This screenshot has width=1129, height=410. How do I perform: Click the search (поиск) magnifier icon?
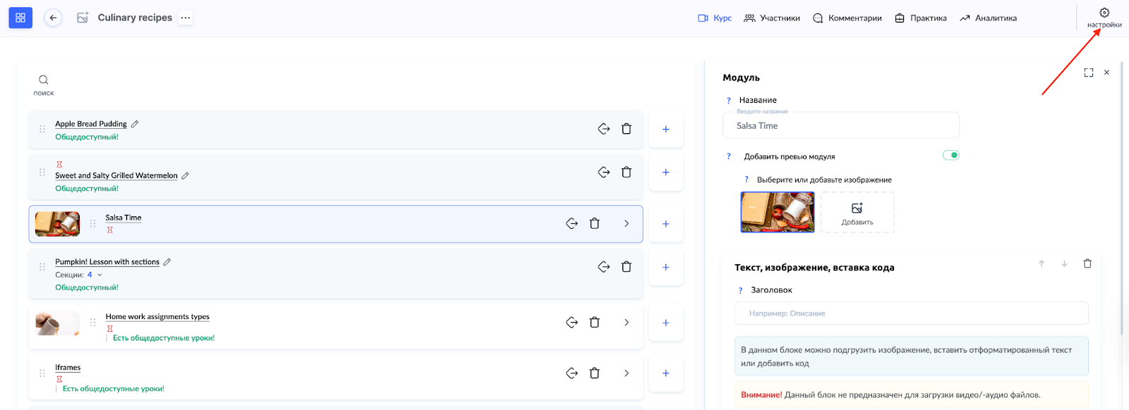[x=44, y=80]
